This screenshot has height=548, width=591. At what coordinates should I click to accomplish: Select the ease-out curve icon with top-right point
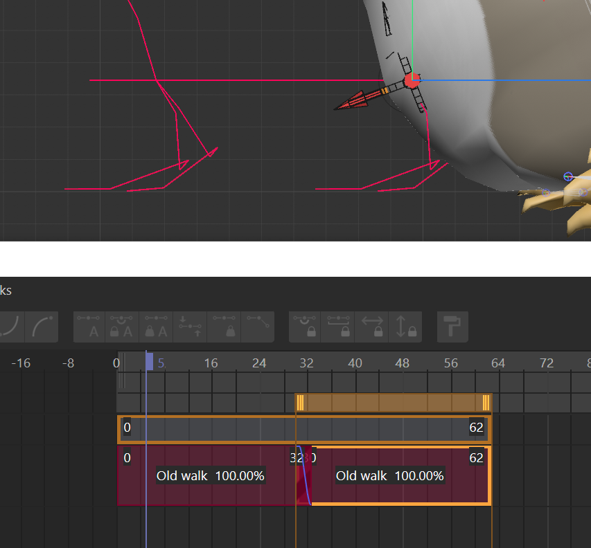tap(42, 327)
